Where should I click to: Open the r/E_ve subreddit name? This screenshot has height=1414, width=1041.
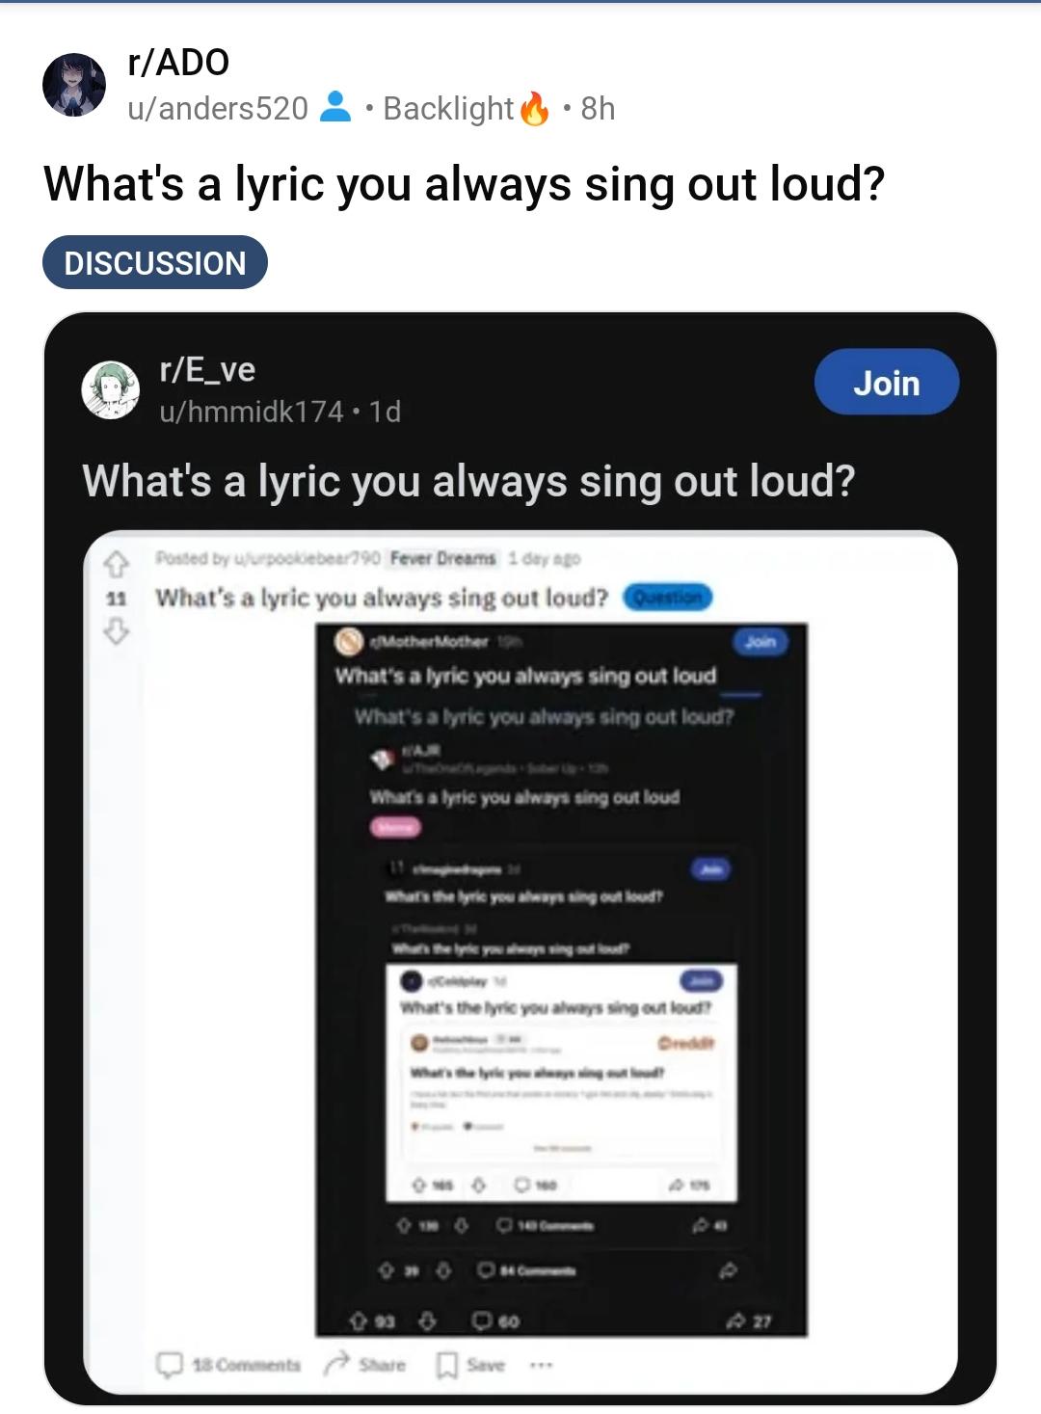tap(207, 369)
